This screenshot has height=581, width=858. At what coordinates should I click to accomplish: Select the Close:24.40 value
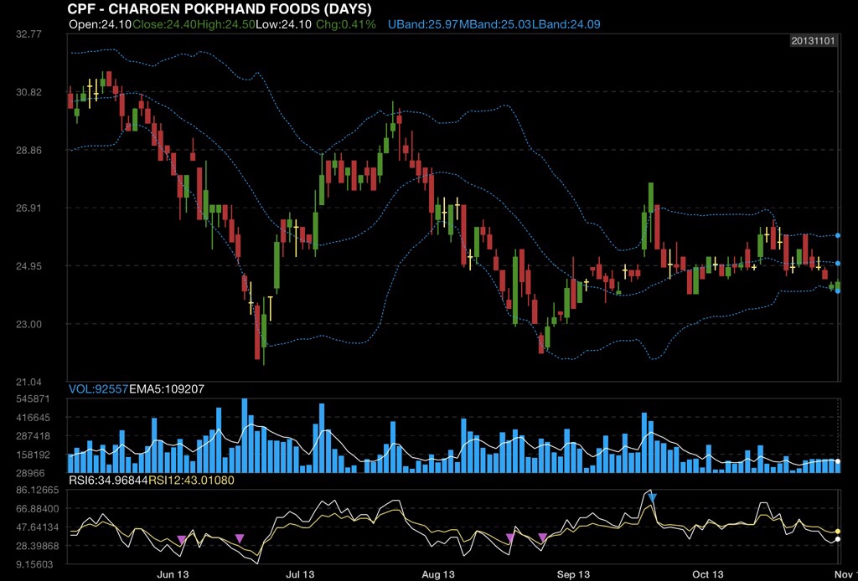(x=165, y=24)
